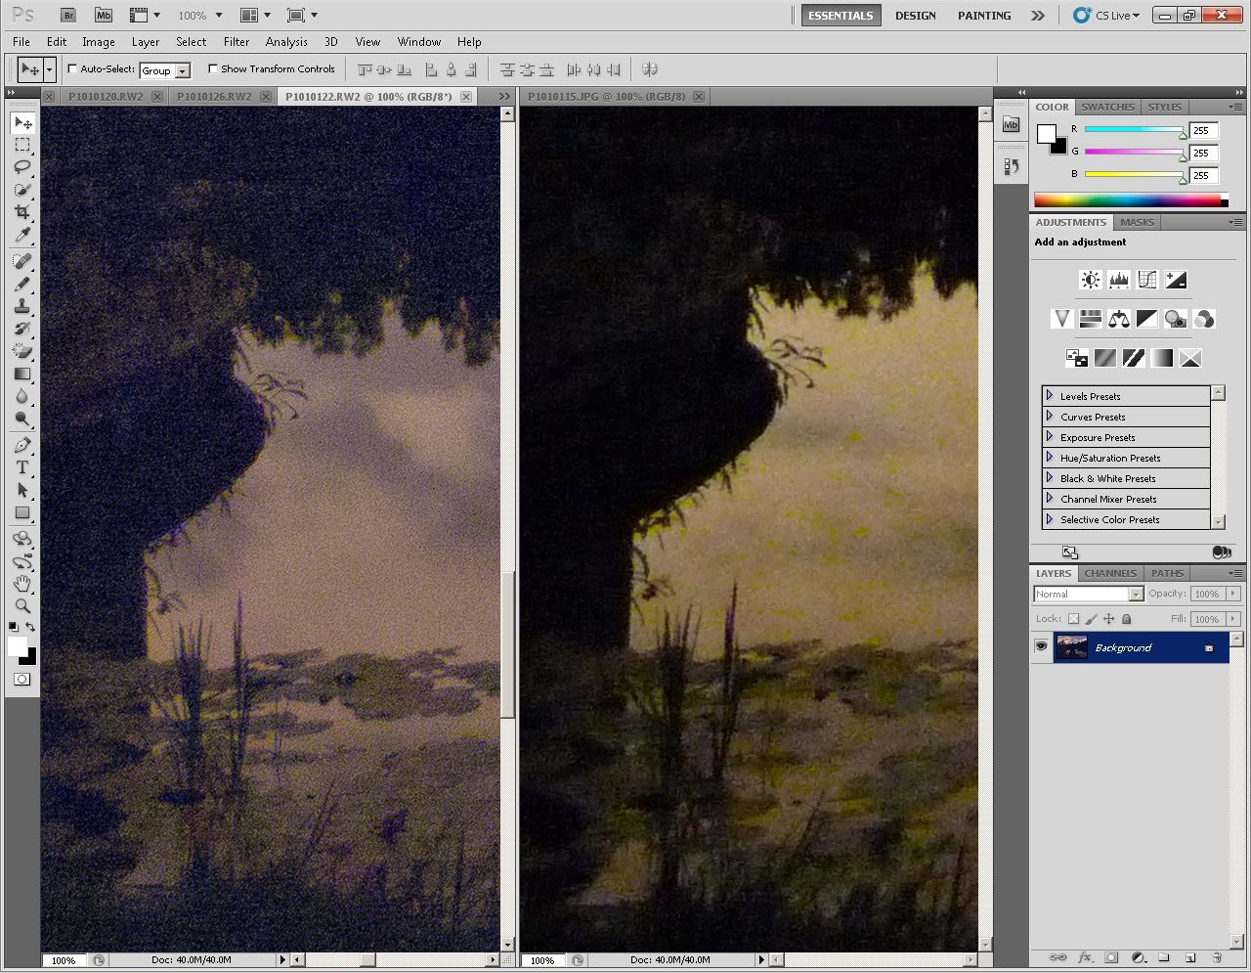Select the Eraser tool

coord(22,351)
